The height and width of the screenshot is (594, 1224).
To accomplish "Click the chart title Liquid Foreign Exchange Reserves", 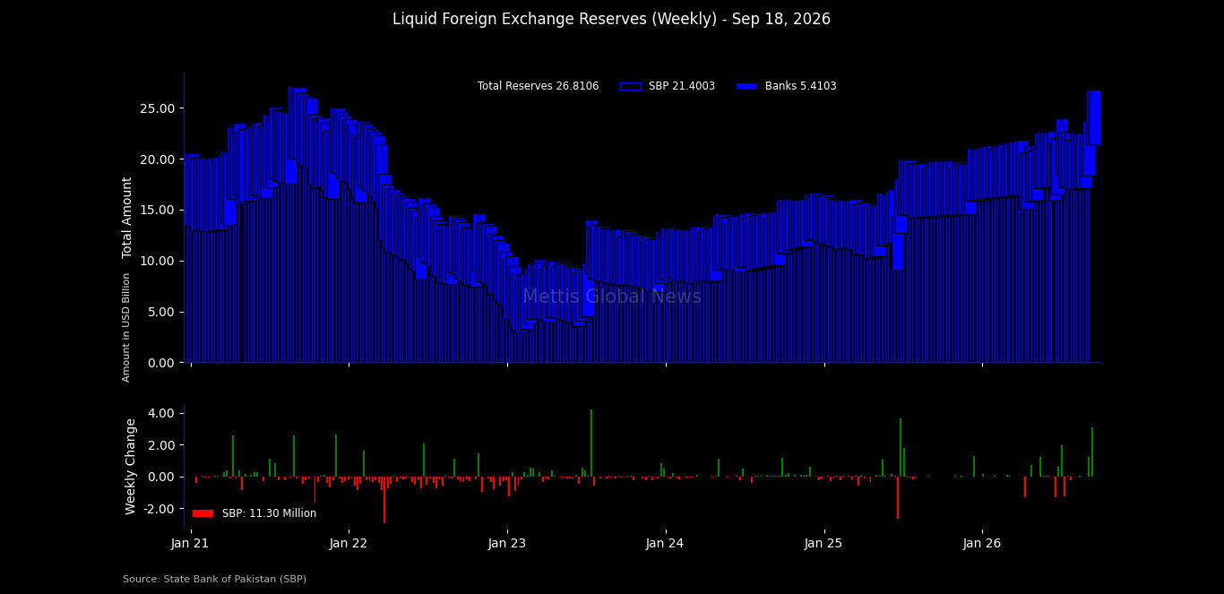I will click(611, 19).
